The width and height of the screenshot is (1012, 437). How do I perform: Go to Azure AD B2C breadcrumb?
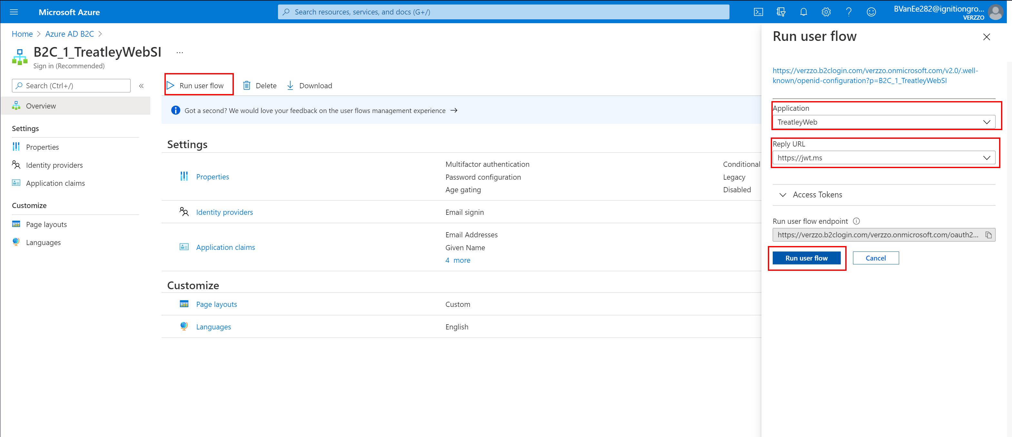pos(70,34)
